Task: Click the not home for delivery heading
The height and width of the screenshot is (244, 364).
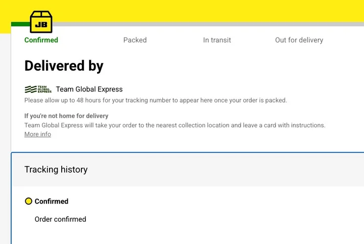Action: pos(66,116)
